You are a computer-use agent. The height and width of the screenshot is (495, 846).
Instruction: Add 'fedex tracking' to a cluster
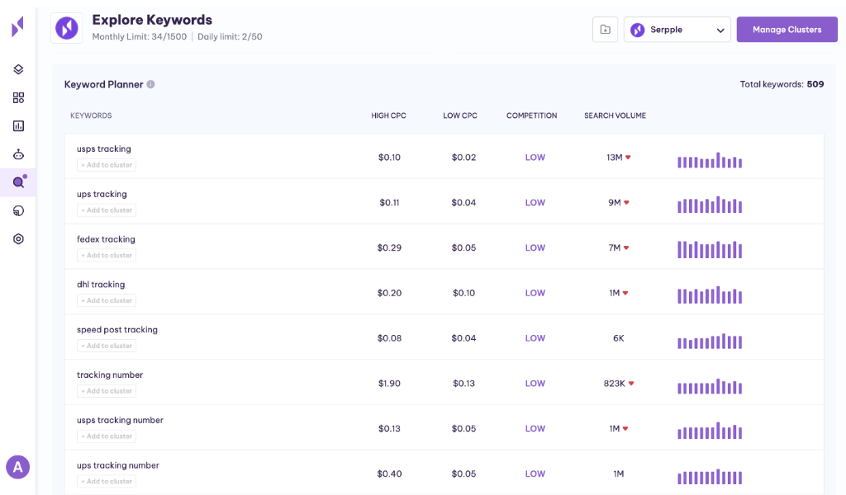[x=107, y=255]
